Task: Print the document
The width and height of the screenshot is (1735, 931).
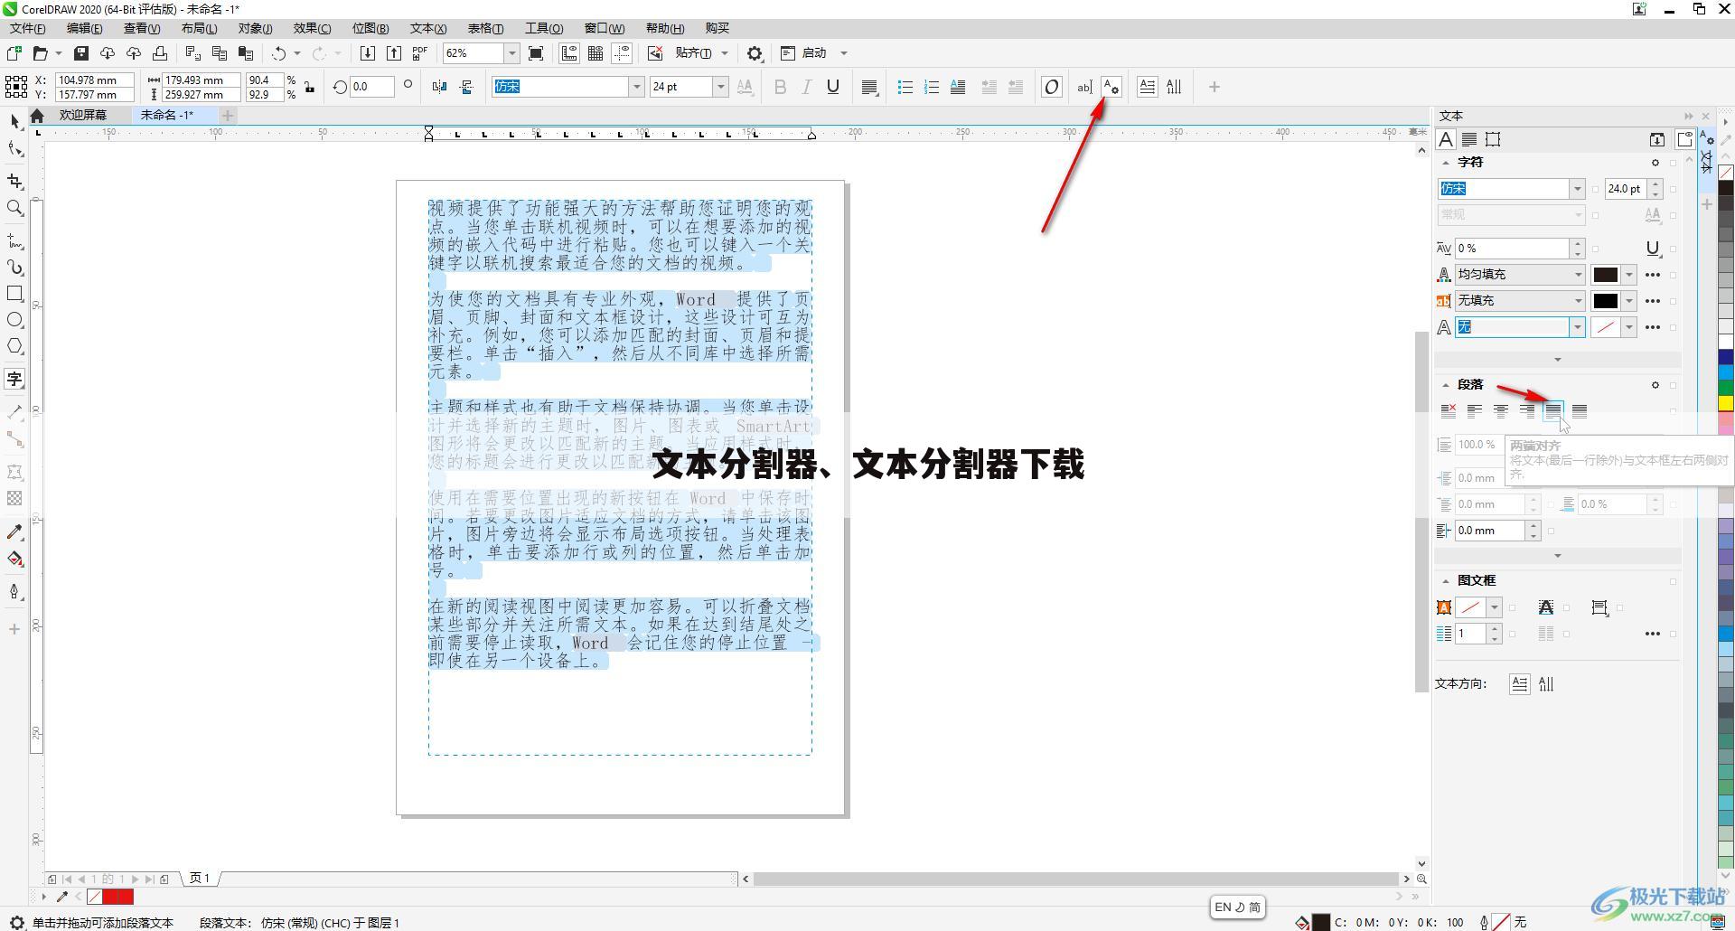Action: (160, 53)
